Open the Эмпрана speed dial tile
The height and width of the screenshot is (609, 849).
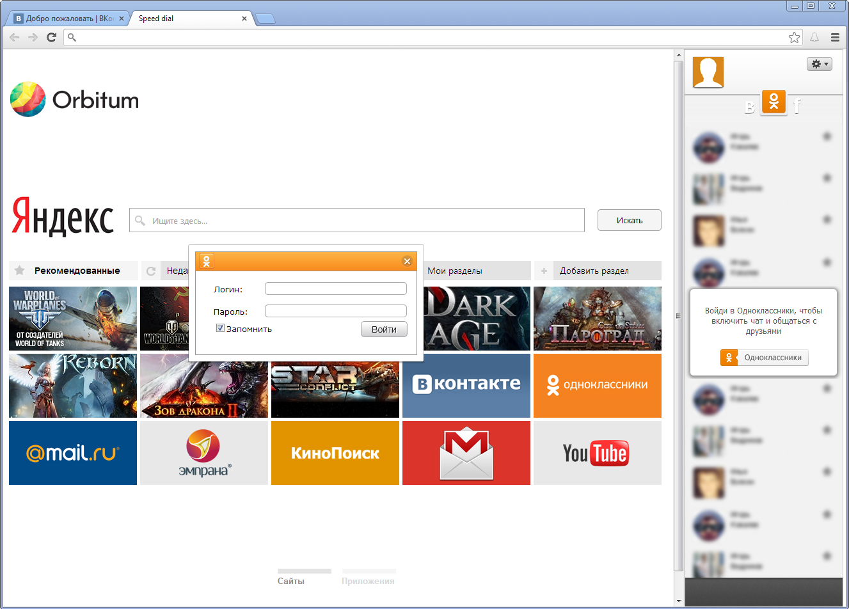pos(204,453)
